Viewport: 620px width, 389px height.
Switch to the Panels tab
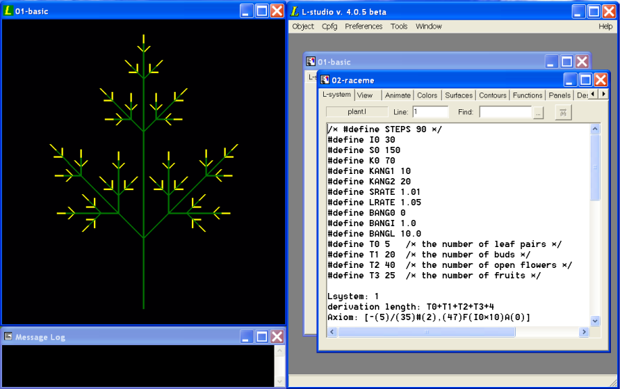tap(560, 95)
